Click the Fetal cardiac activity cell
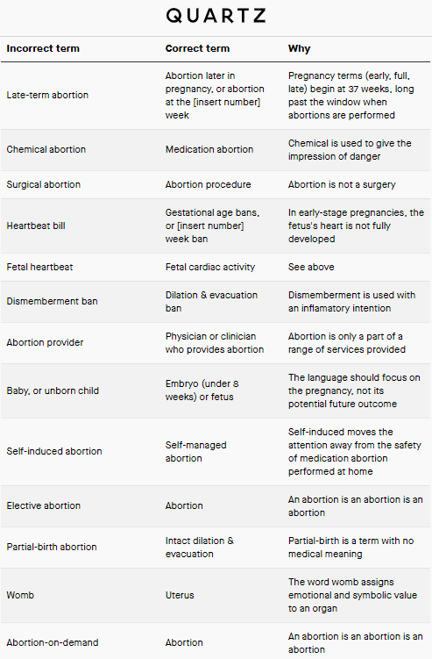432x659 pixels. coord(210,267)
